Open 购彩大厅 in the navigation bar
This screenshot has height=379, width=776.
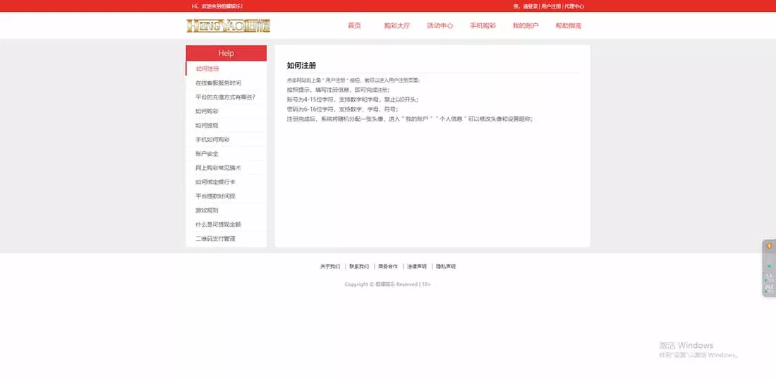[396, 26]
